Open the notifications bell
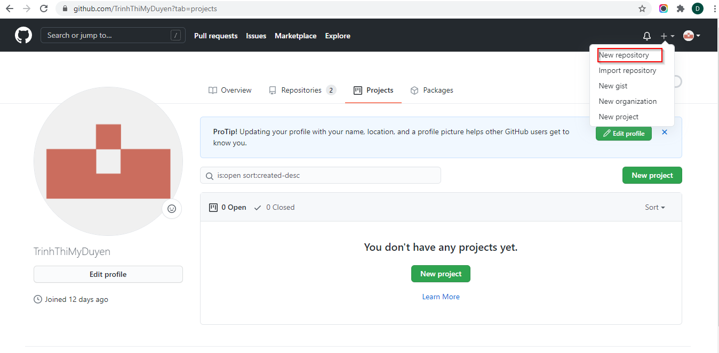 (647, 36)
